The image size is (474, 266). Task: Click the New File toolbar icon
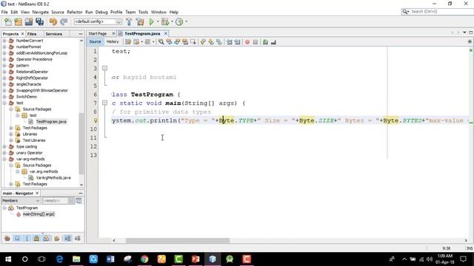click(x=8, y=21)
